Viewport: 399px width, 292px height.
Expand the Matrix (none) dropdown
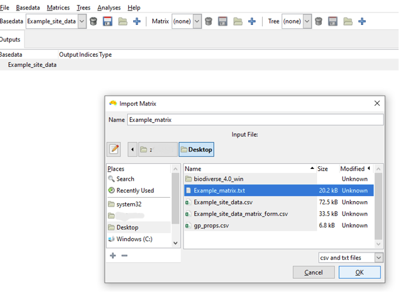197,21
